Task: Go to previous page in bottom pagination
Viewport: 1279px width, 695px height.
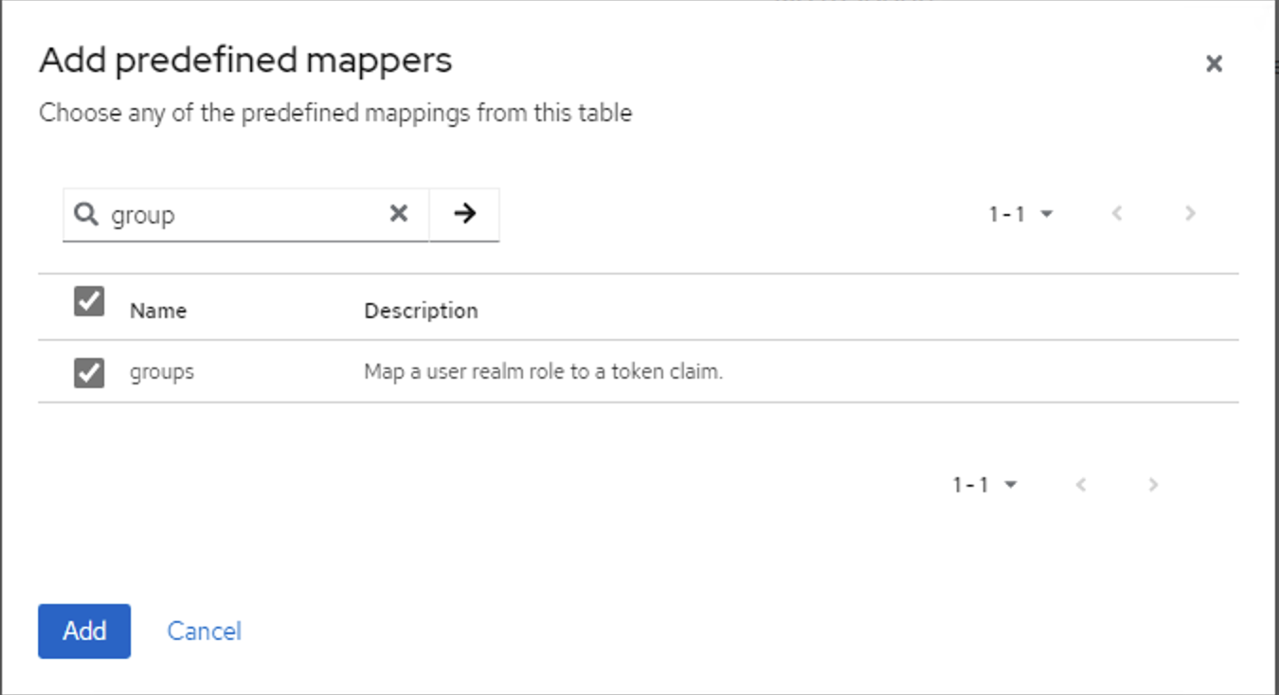Action: [x=1081, y=485]
